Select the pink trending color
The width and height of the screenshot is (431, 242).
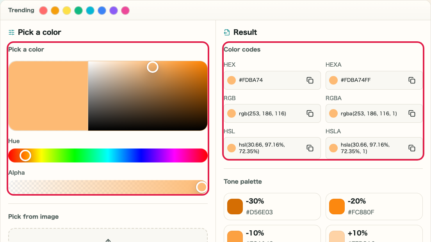pos(125,11)
